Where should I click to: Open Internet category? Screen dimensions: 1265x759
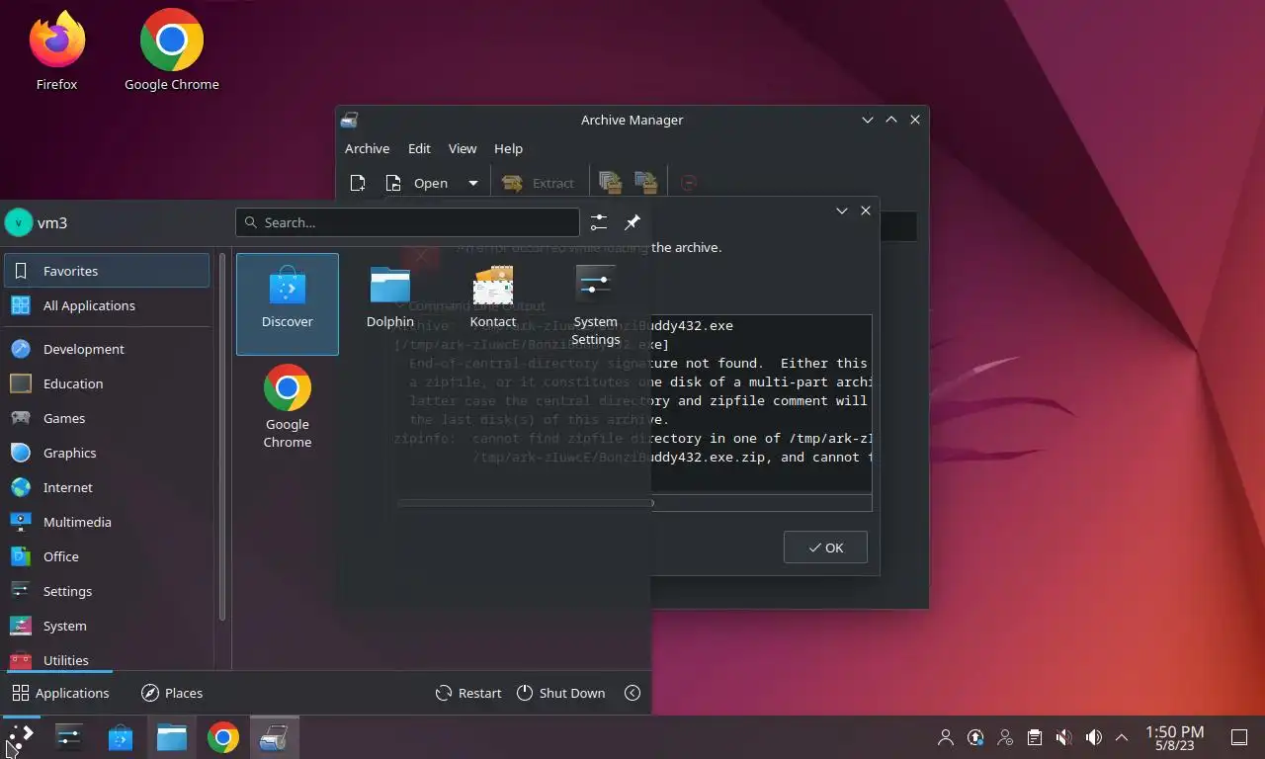tap(107, 487)
